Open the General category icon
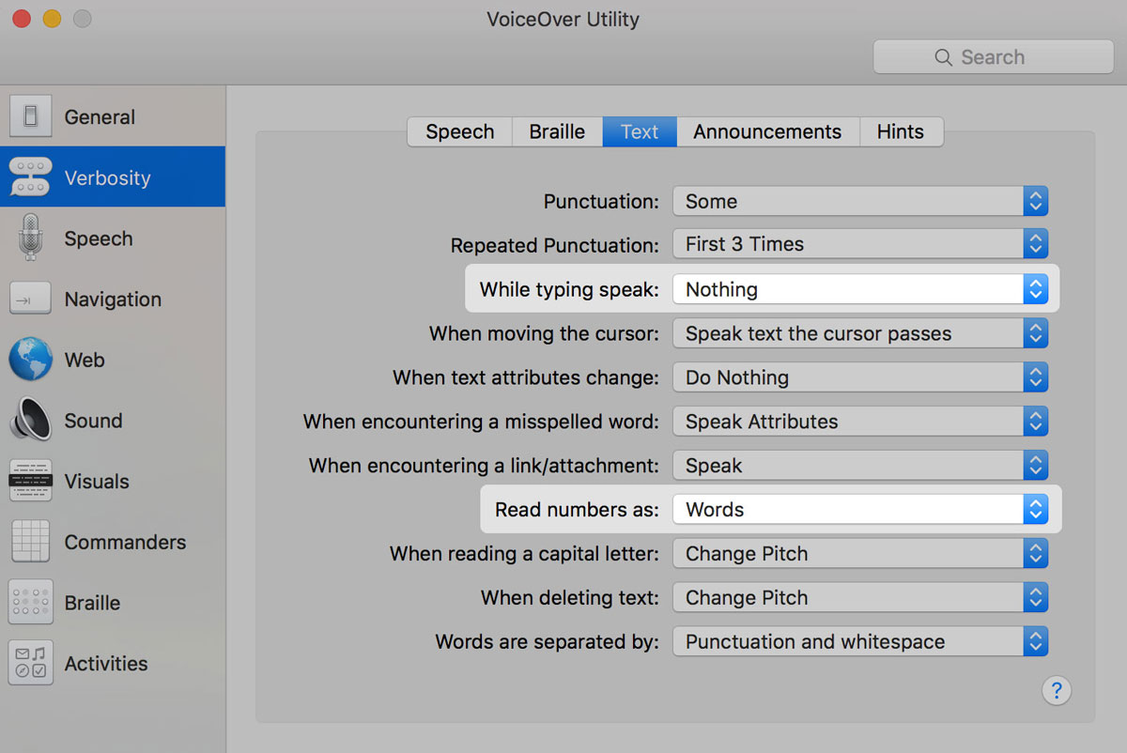1127x753 pixels. [x=31, y=116]
